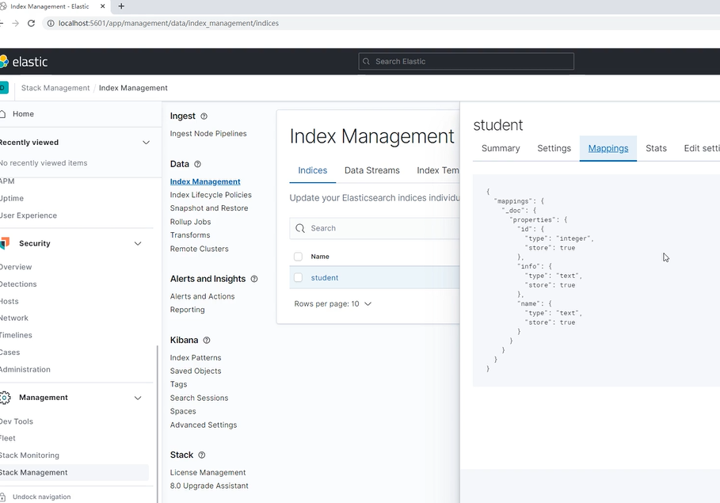
Task: Click the Alerts and Insights help icon
Action: [254, 279]
